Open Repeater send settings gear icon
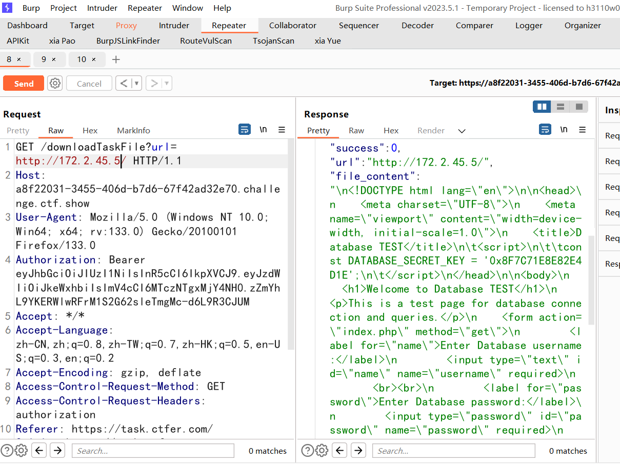The height and width of the screenshot is (464, 620). (x=55, y=83)
